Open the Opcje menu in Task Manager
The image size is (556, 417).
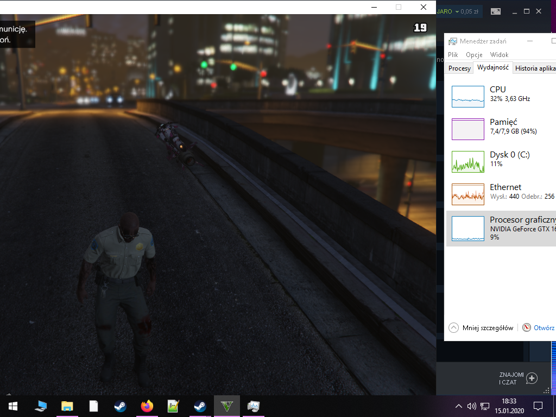pos(474,55)
